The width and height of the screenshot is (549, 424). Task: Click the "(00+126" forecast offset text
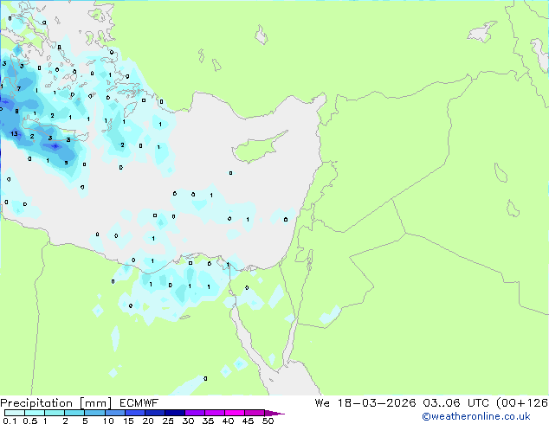522,403
